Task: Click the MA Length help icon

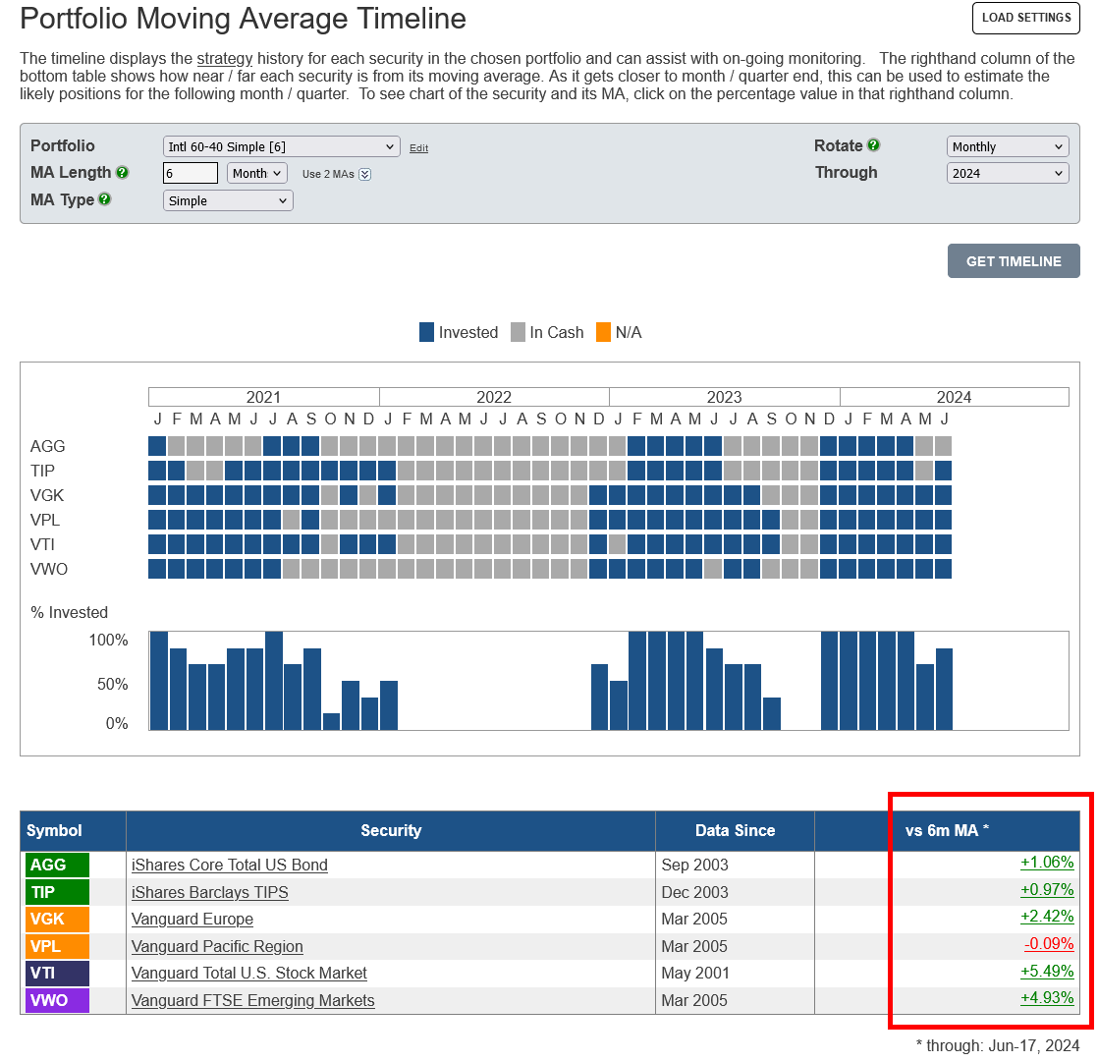Action: click(x=123, y=173)
